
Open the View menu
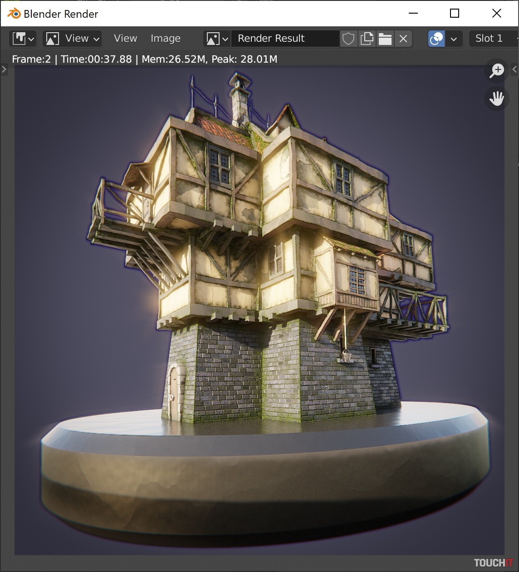point(125,39)
